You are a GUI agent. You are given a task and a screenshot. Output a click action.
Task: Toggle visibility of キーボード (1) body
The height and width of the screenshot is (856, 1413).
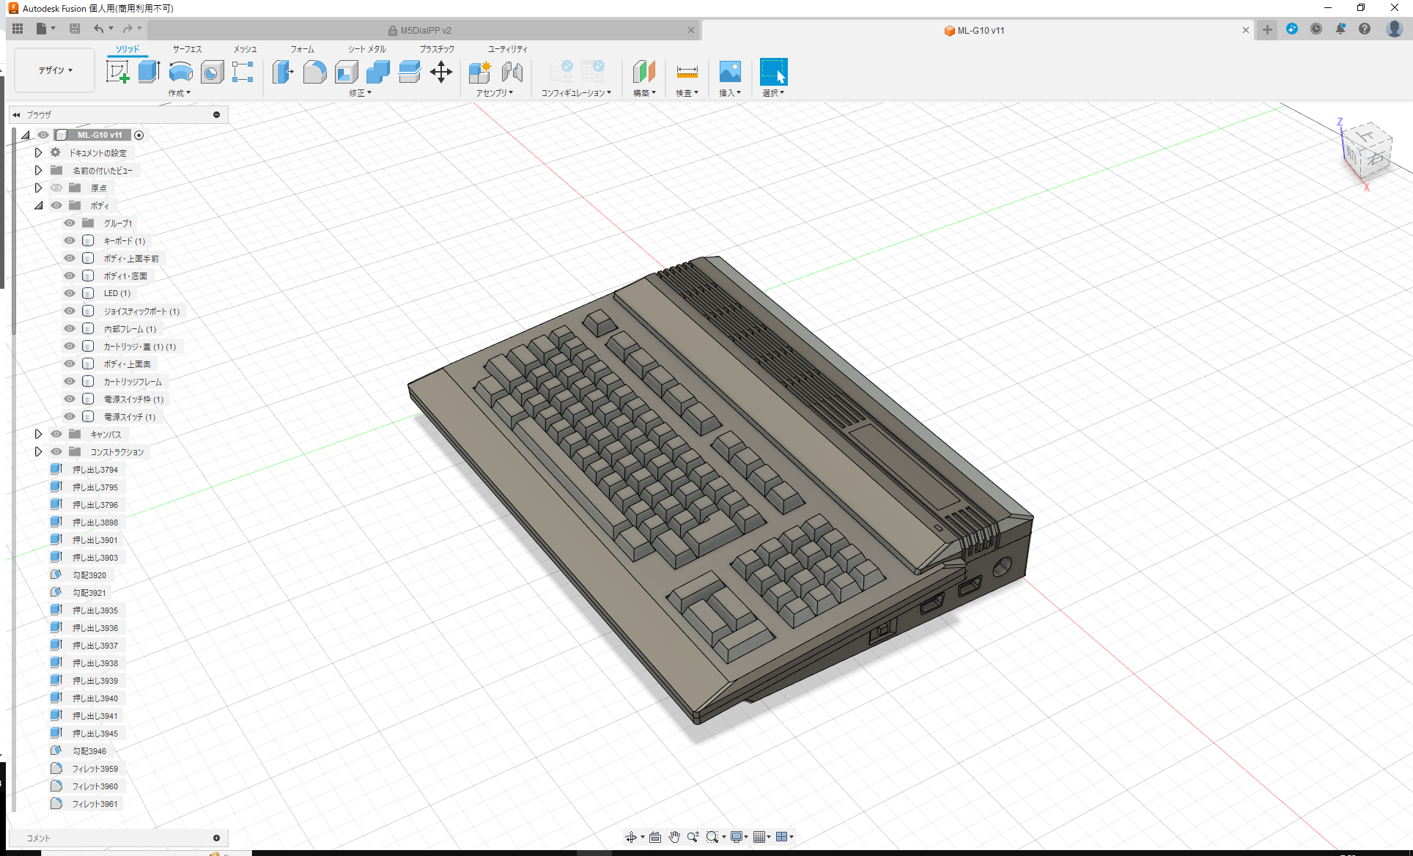(x=69, y=240)
